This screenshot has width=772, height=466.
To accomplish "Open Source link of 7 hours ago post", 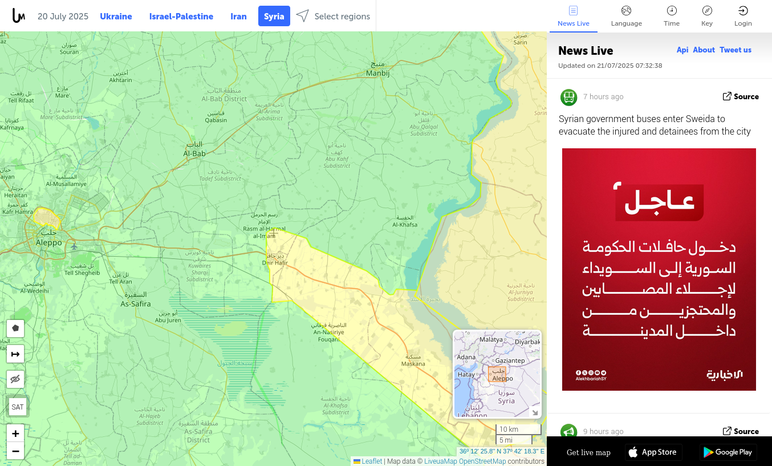I will click(741, 96).
